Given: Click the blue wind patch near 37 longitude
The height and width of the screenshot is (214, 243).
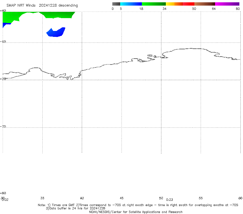Looking at the screenshot, I should pyautogui.click(x=56, y=32).
